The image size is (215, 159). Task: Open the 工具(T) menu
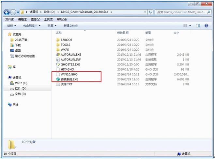pyautogui.click(x=49, y=19)
